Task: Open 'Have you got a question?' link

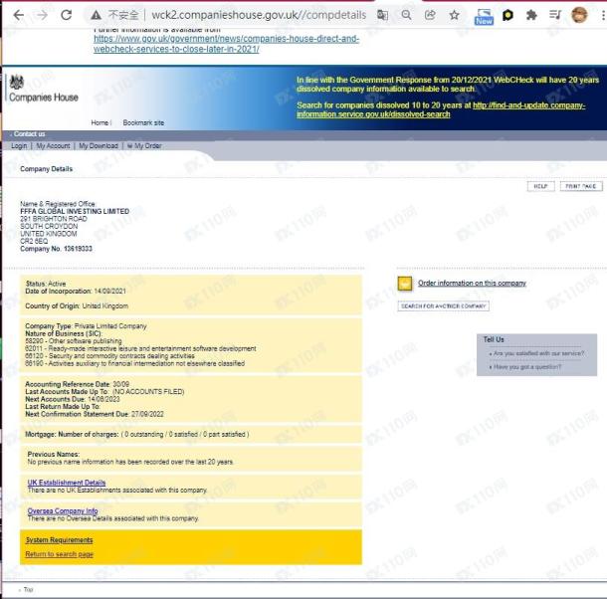Action: click(x=526, y=367)
